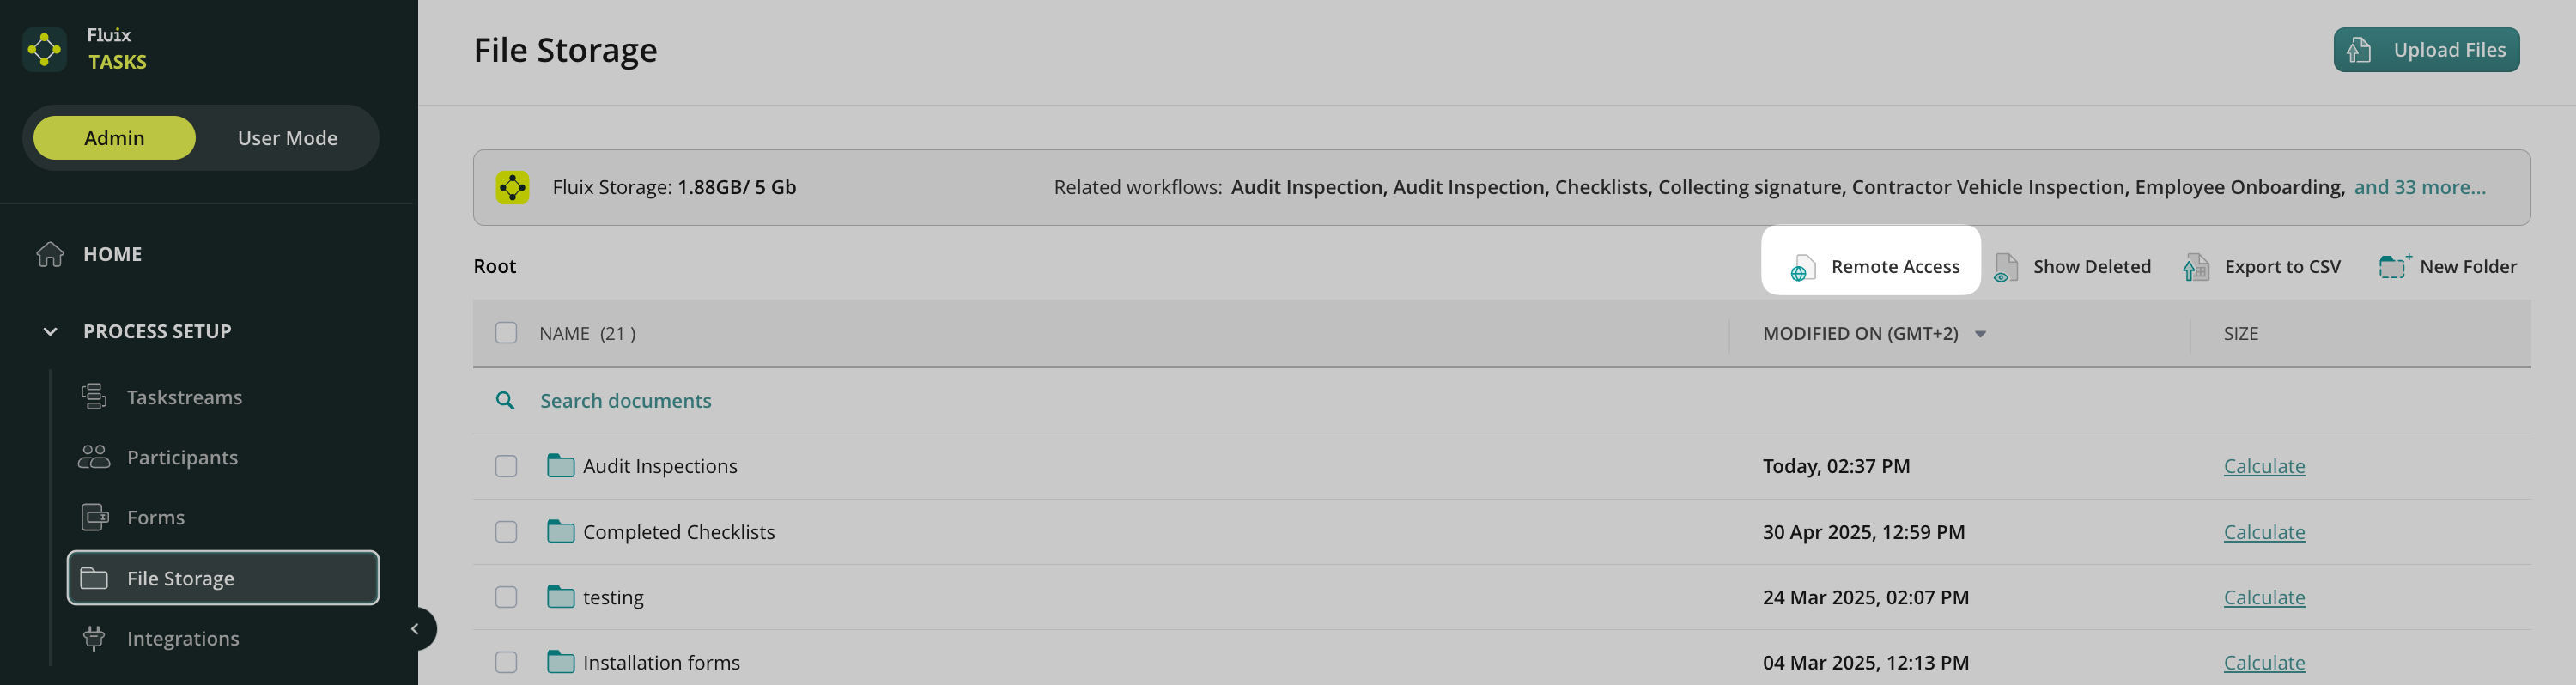Click the Fluix Tasks logo
The height and width of the screenshot is (685, 2576).
tap(45, 49)
